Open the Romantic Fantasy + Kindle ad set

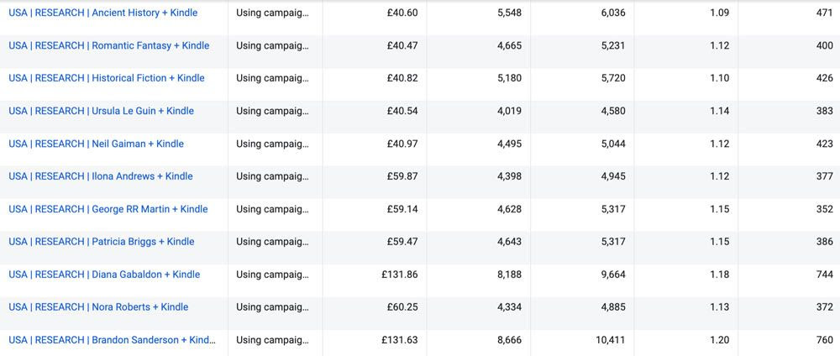[x=108, y=45]
